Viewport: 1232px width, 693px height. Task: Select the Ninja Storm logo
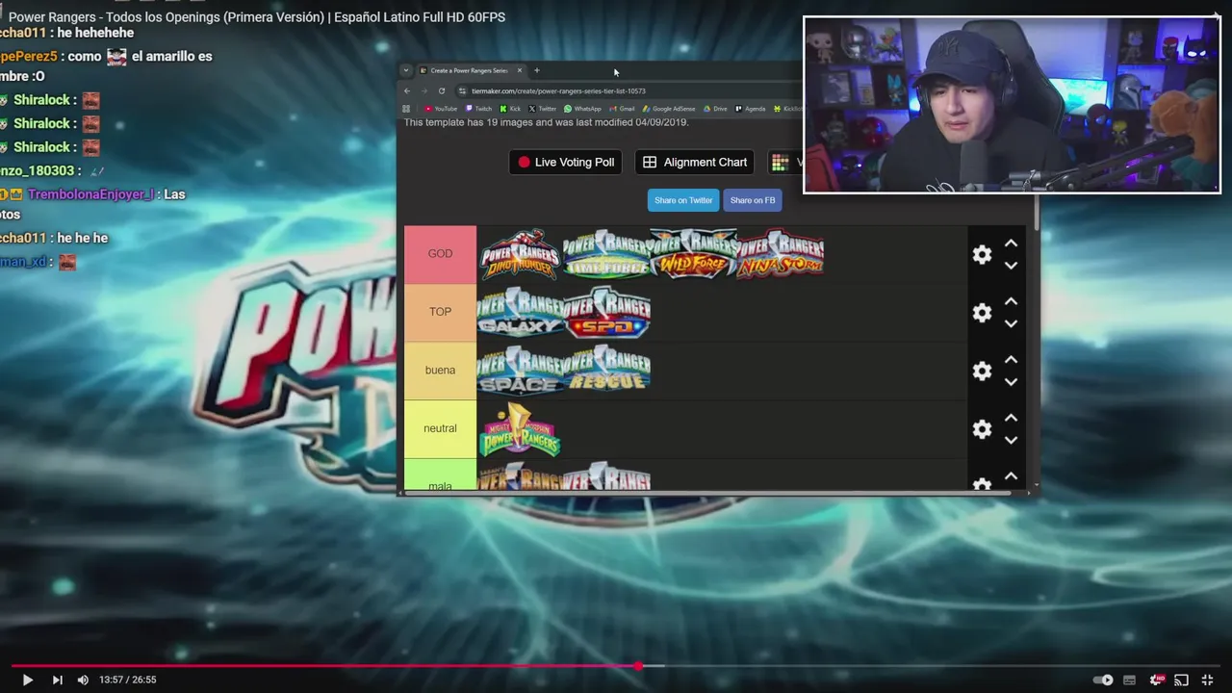(781, 254)
